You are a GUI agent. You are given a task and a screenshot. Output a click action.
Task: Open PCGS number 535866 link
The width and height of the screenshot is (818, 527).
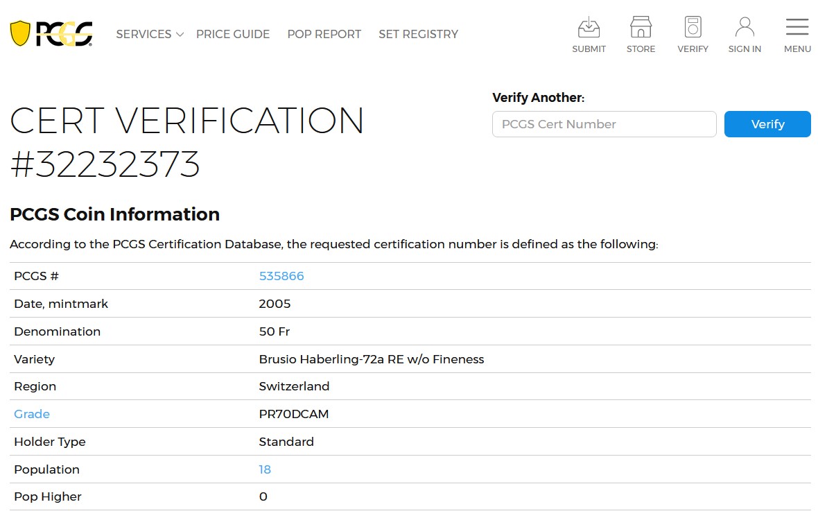281,276
